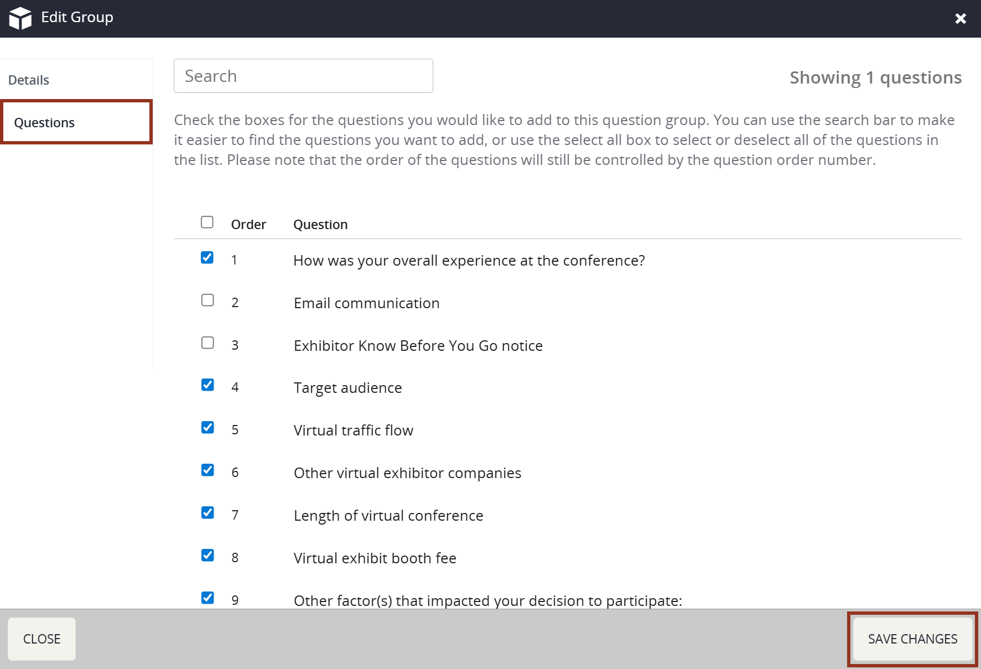The image size is (981, 669).
Task: Uncheck the overall experience question checkbox
Action: click(207, 257)
